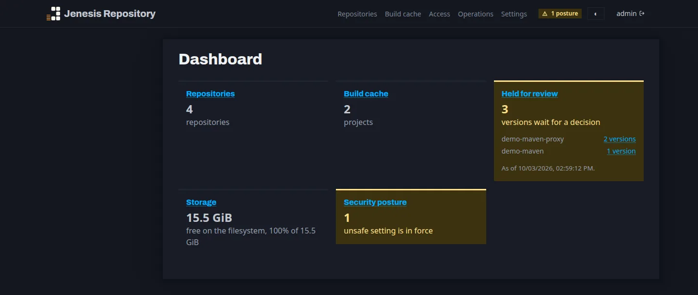Click the Dashboard heading

coord(220,59)
